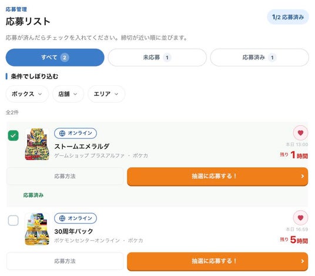Screen dimensions: 315x276
Task: Click 抽選に応募する for 30周年パック
Action: coord(217,261)
